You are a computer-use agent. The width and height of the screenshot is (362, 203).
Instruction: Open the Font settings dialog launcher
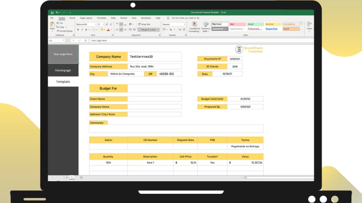pyautogui.click(x=113, y=35)
